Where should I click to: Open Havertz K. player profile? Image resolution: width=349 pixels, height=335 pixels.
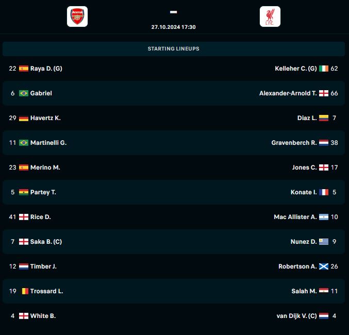[x=45, y=118]
